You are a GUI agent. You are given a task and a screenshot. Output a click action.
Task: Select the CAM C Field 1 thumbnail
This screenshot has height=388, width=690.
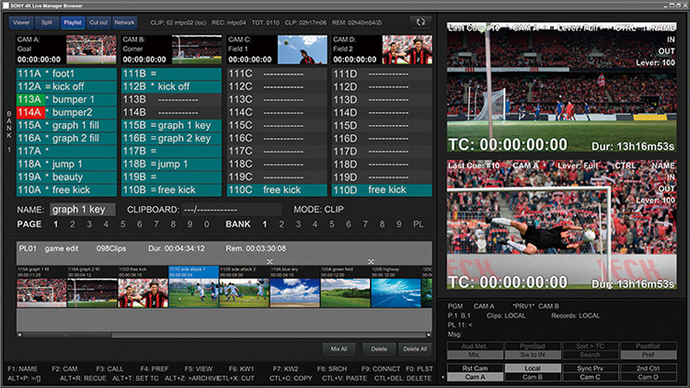301,49
